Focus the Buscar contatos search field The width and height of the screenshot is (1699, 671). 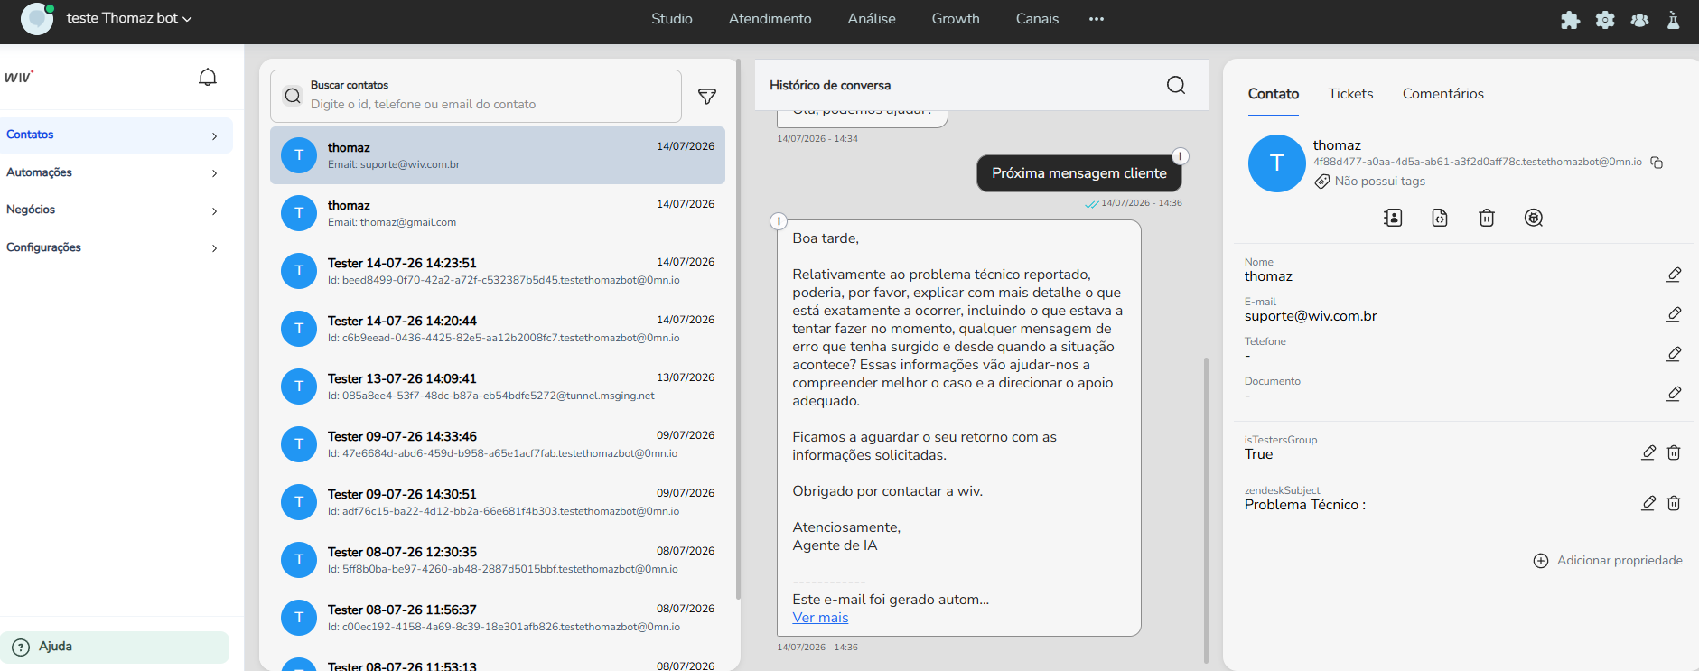[476, 96]
